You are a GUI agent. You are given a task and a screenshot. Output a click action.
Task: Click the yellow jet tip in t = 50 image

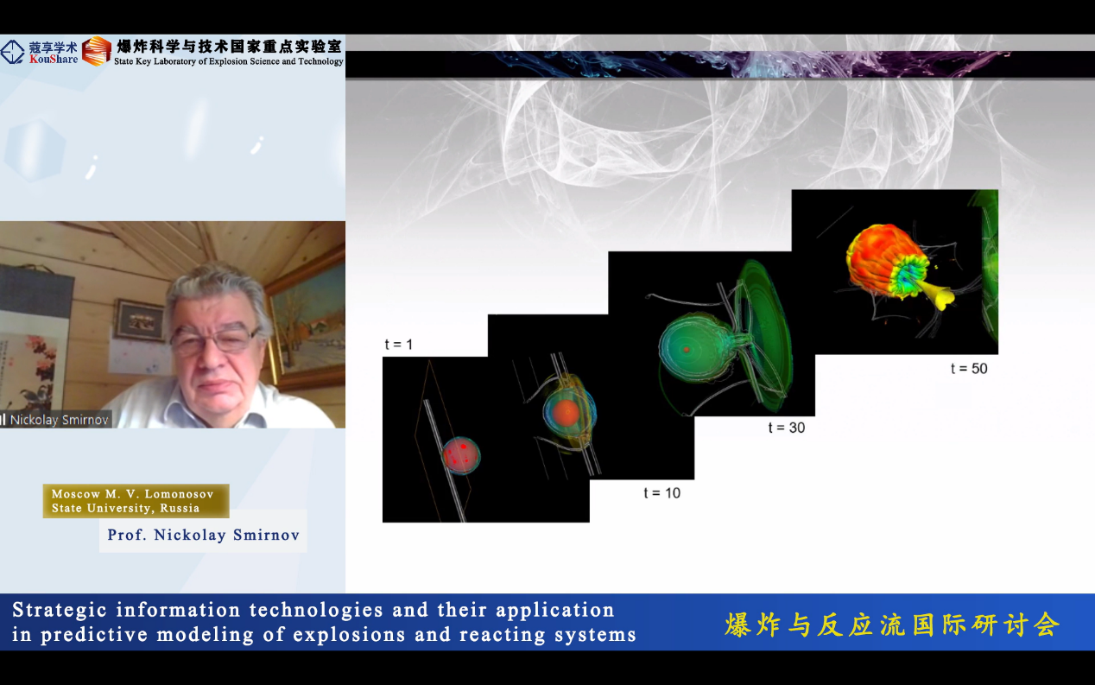click(x=943, y=299)
